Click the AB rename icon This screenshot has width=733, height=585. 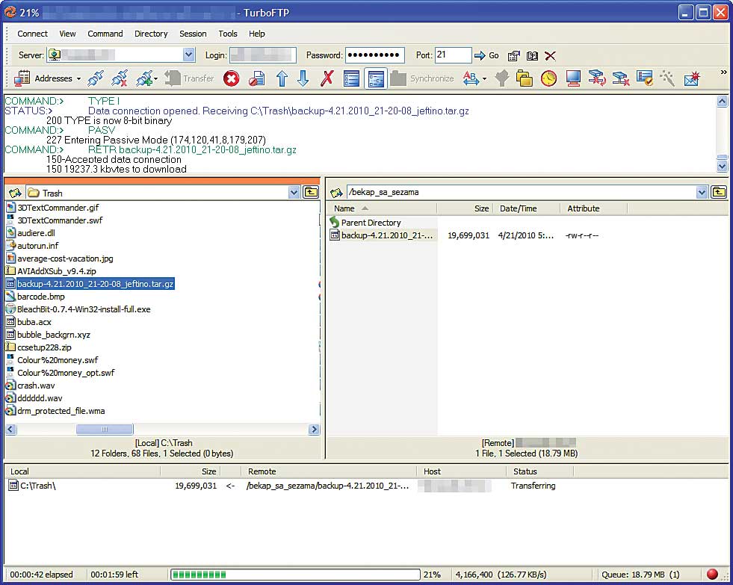471,78
